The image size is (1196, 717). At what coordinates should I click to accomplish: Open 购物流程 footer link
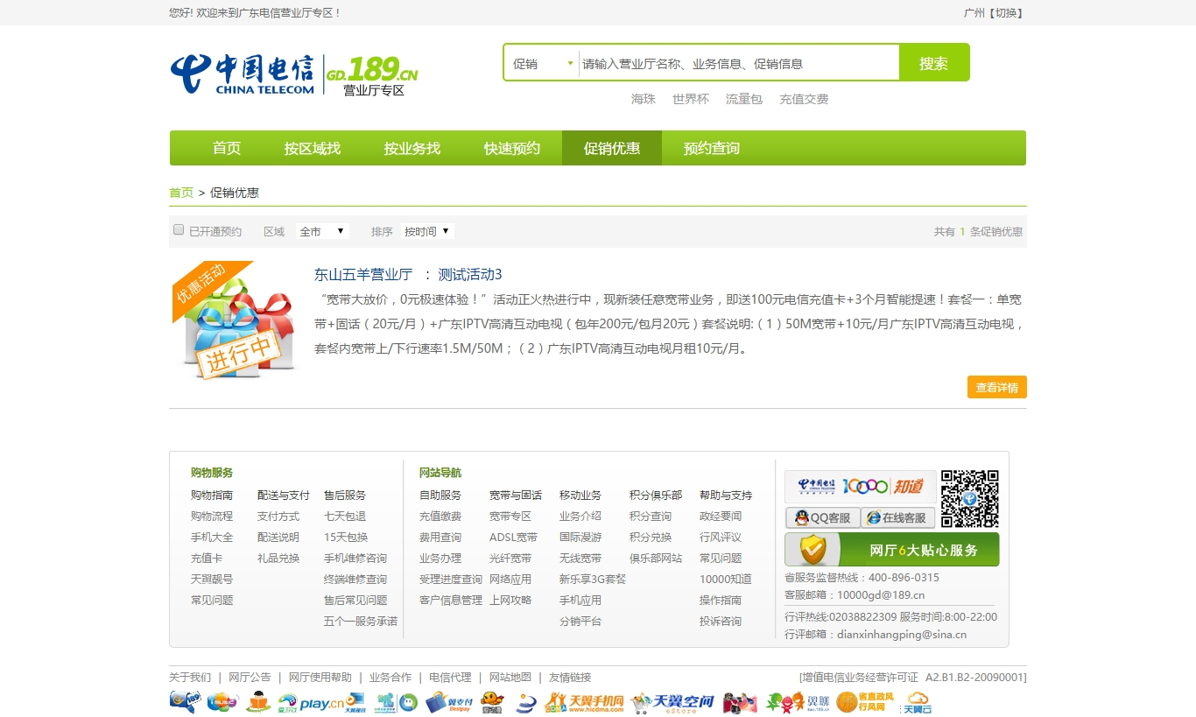pyautogui.click(x=212, y=517)
